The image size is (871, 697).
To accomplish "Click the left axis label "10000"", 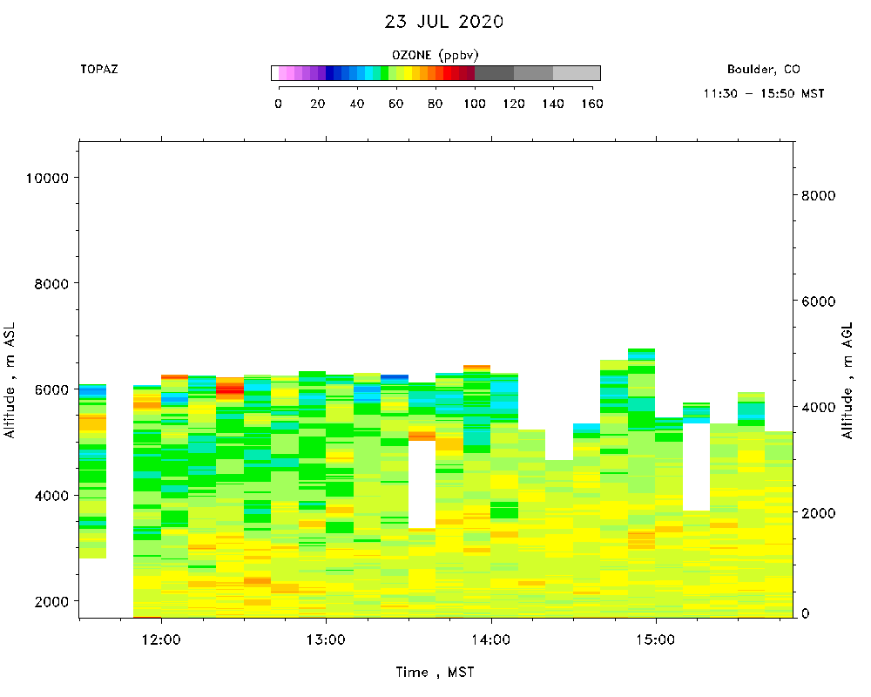I will point(47,178).
